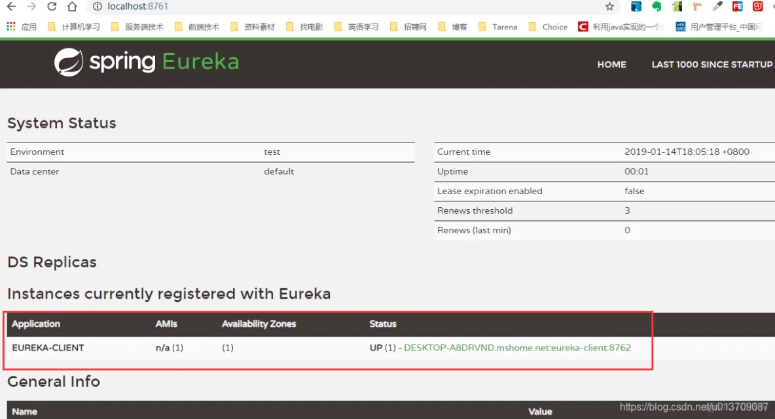Select the Data center value default
Screen dimensions: 775x419
click(279, 171)
